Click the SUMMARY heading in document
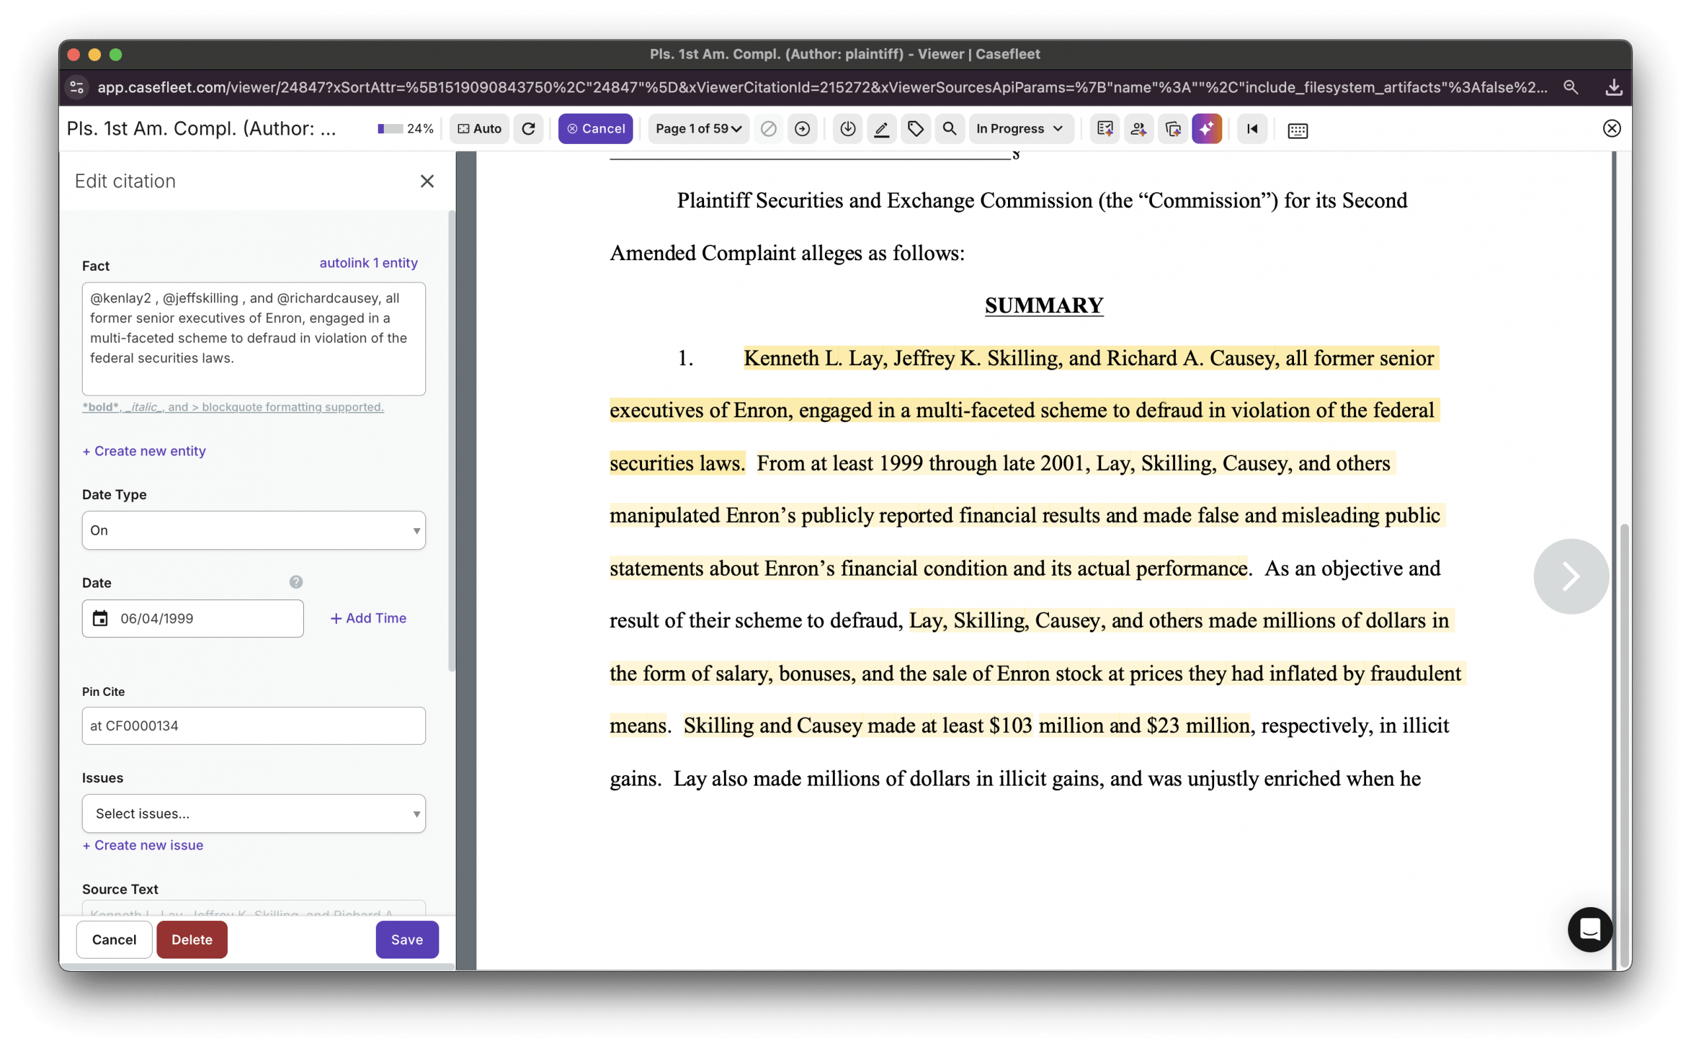1691x1049 pixels. (1044, 306)
